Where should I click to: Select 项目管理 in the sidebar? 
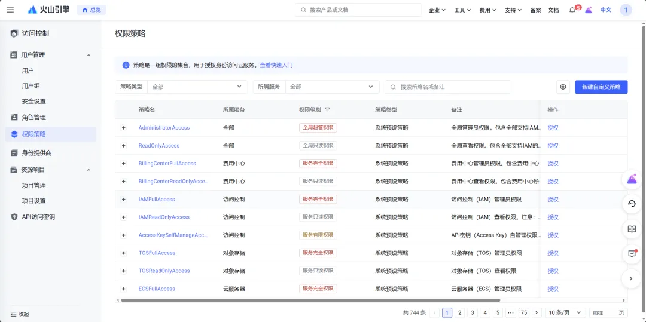(33, 185)
